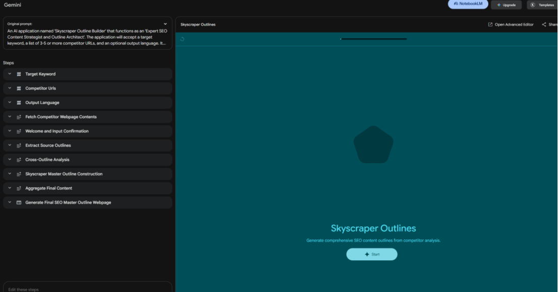Expand the Skyscraper Master Outline Construction chevron
Screen dimensions: 558x292
[x=10, y=174]
